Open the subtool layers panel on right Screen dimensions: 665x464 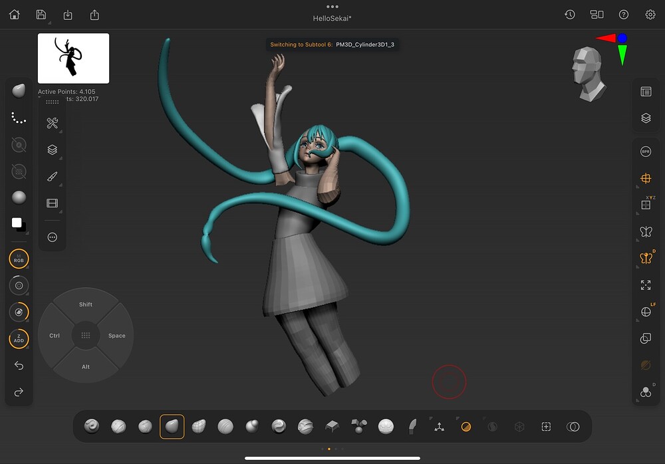pos(646,118)
